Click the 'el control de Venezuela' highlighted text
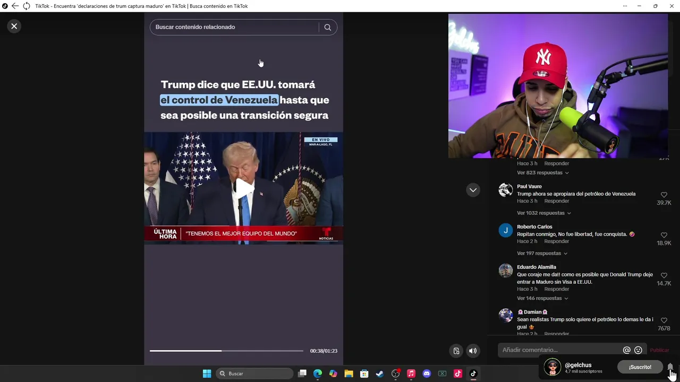 tap(219, 100)
